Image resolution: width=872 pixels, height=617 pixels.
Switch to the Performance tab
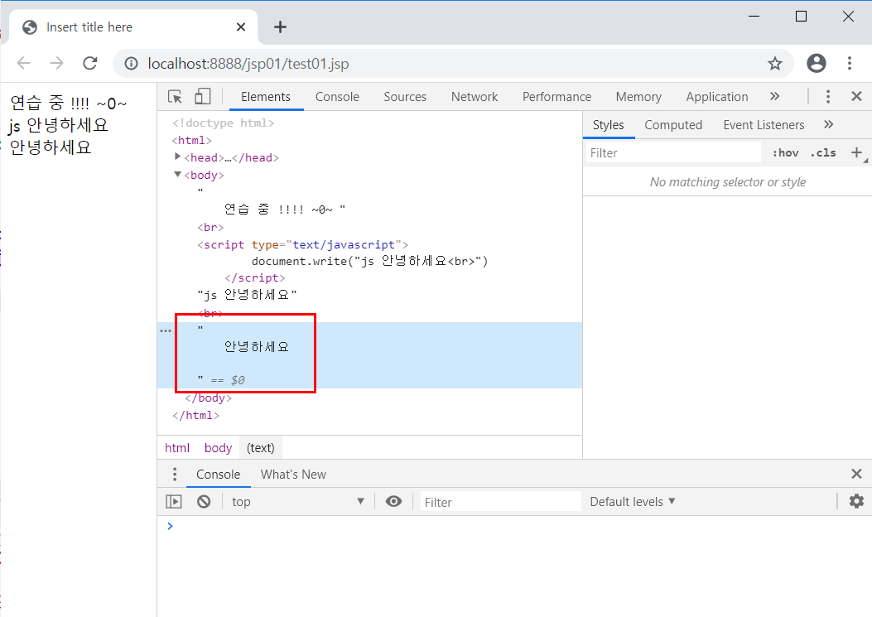pyautogui.click(x=556, y=97)
